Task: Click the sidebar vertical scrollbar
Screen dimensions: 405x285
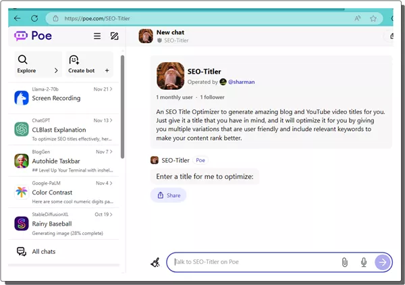Action: pos(122,107)
